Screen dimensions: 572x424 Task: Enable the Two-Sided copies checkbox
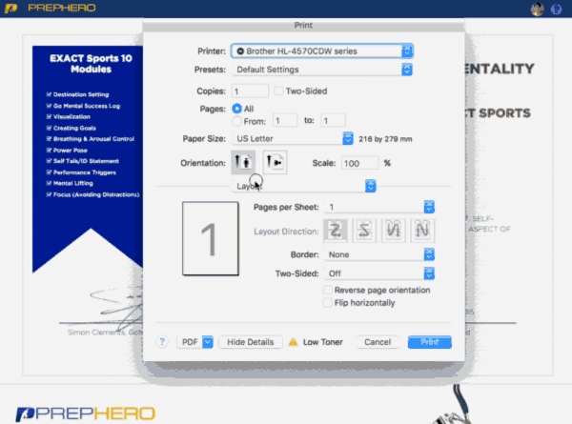click(278, 91)
